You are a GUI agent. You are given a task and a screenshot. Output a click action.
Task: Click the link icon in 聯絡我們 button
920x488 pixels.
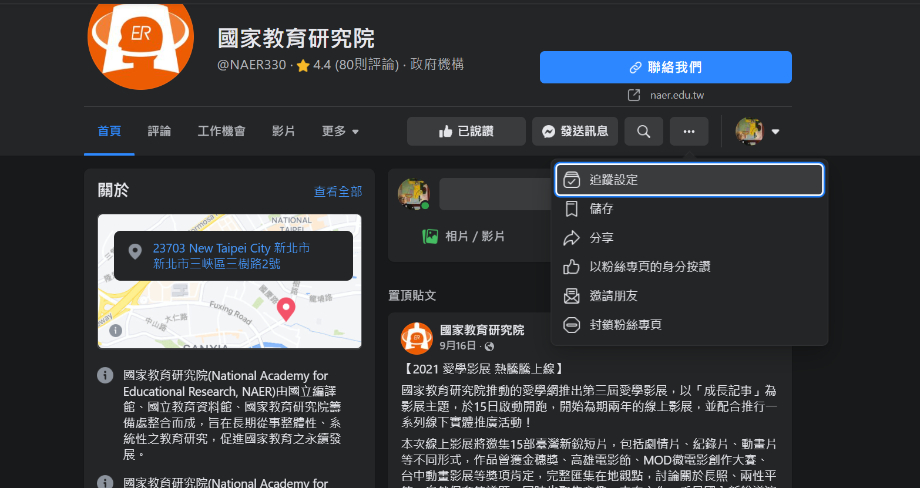[635, 68]
